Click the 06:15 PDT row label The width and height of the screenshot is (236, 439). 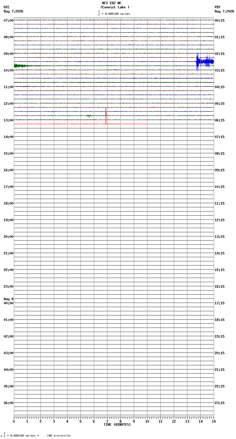pyautogui.click(x=220, y=120)
